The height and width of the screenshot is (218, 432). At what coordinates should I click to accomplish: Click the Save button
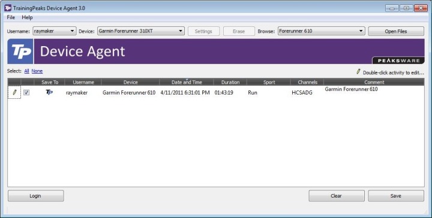(x=396, y=196)
